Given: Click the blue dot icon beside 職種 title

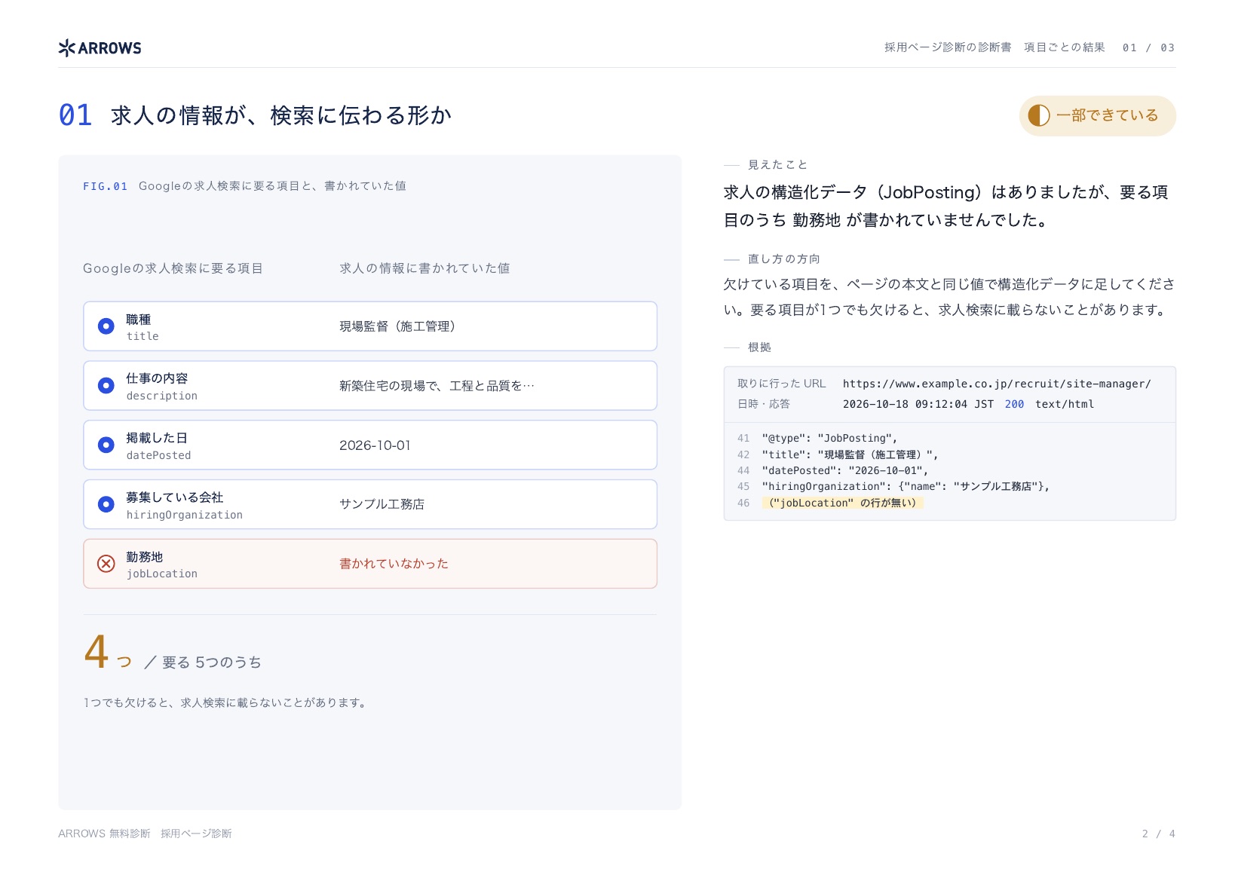Looking at the screenshot, I should [x=106, y=326].
